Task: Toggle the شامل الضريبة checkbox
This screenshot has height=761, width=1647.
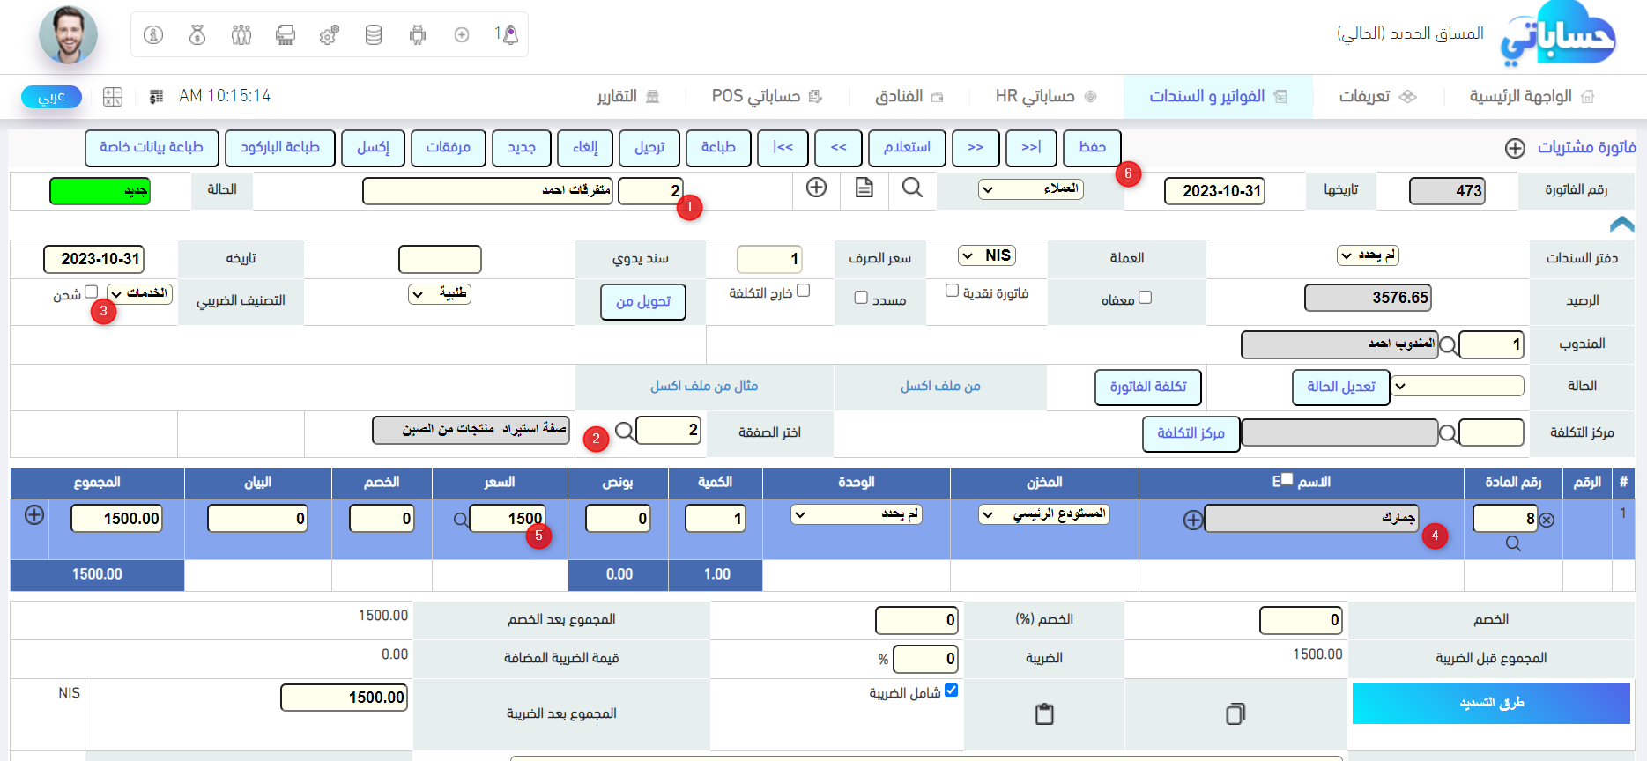Action: (x=952, y=691)
